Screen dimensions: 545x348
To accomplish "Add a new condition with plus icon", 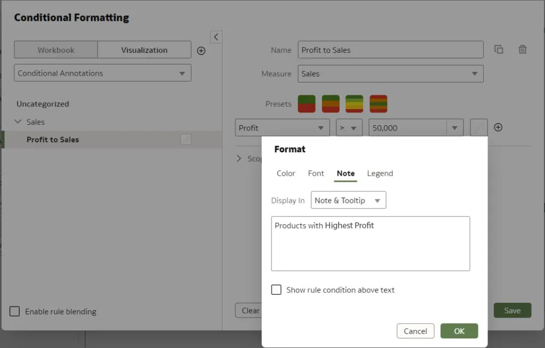I will [x=498, y=127].
